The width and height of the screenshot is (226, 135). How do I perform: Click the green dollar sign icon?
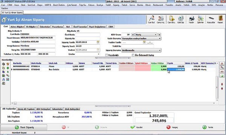point(8,72)
